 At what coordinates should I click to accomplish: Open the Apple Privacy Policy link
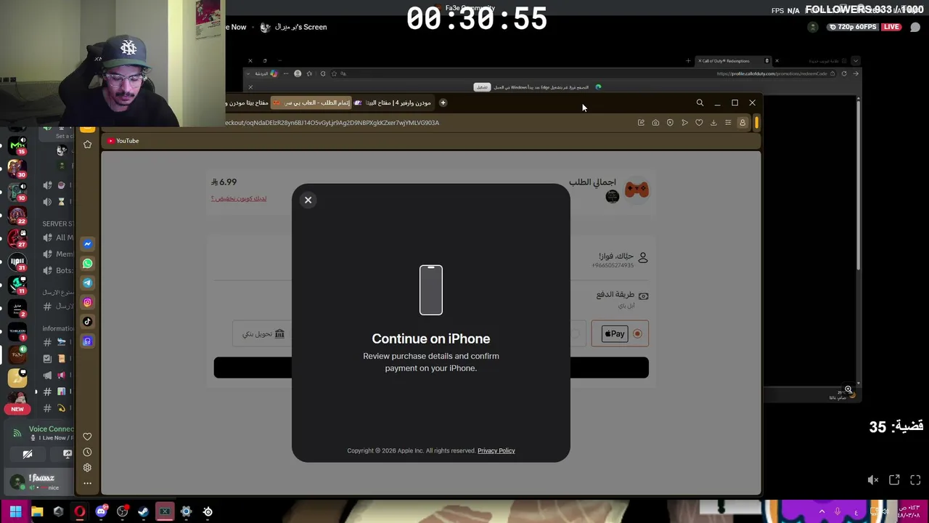(496, 450)
